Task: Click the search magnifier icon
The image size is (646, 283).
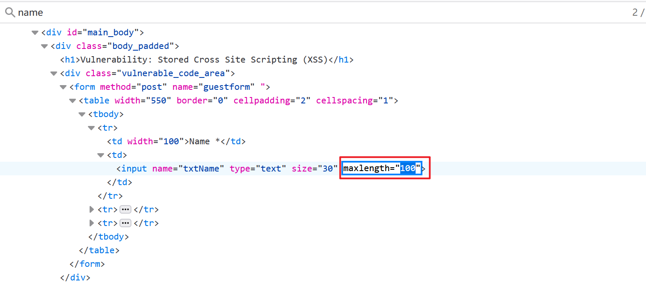Action: point(10,12)
